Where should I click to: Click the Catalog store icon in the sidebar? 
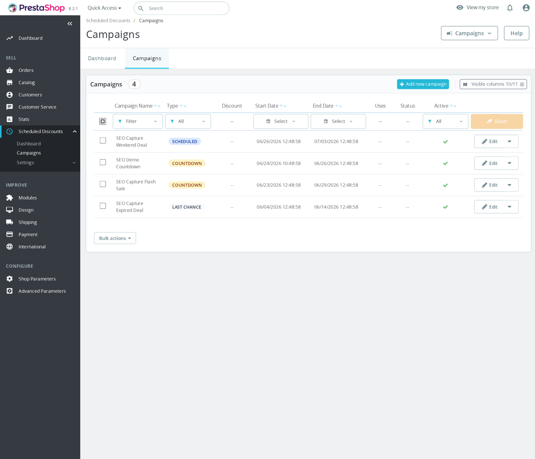click(x=9, y=83)
